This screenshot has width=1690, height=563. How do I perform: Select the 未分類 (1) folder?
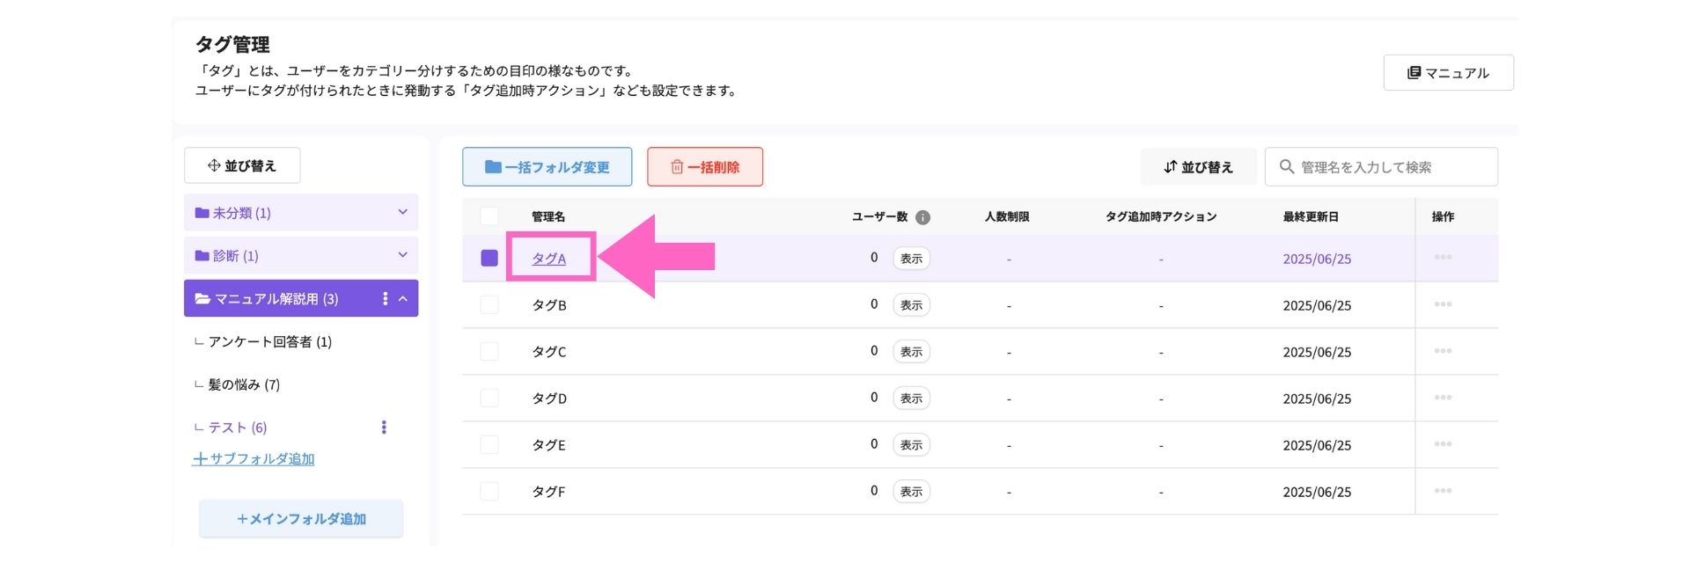(301, 213)
